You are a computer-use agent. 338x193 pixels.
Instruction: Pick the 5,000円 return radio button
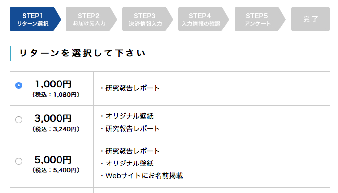pyautogui.click(x=19, y=161)
